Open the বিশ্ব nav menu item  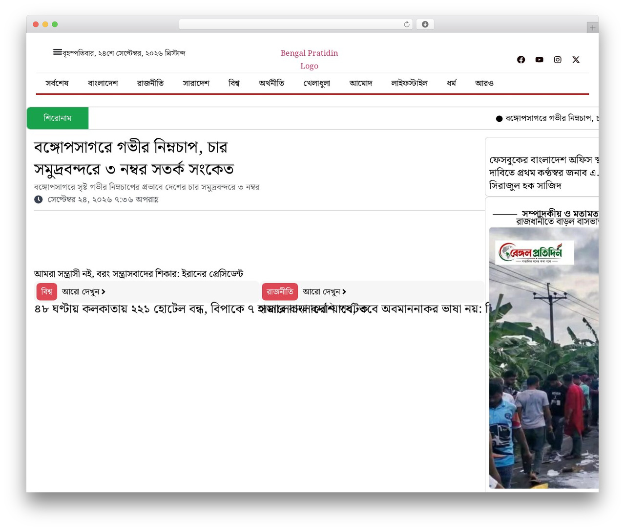click(x=234, y=83)
